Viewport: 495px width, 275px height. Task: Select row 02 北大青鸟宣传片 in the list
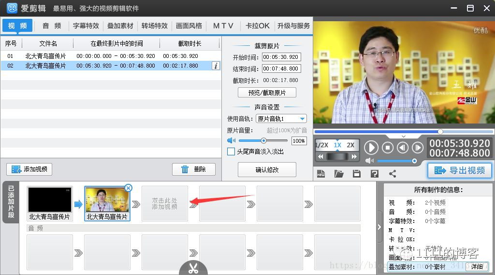[x=111, y=66]
